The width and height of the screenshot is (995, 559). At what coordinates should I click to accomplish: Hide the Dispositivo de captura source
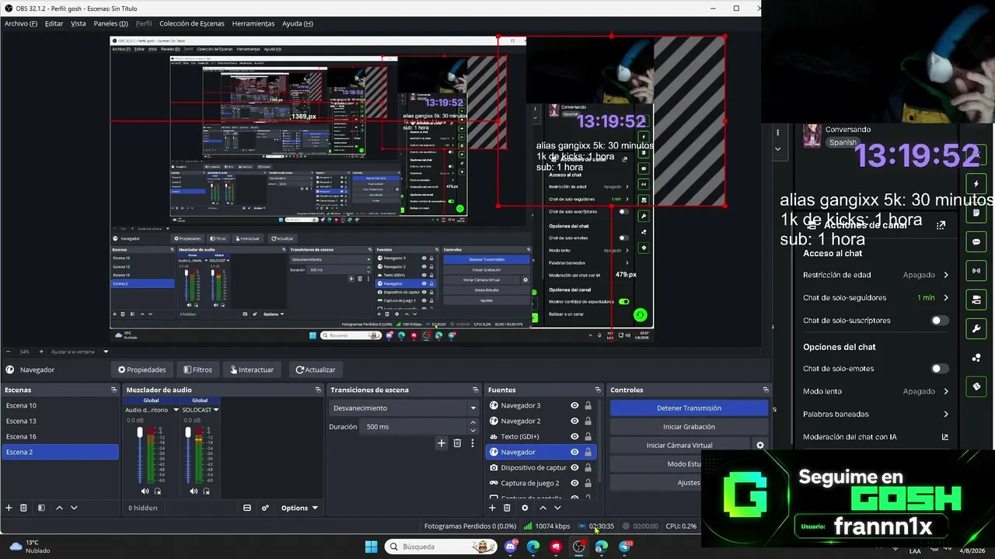click(x=574, y=467)
